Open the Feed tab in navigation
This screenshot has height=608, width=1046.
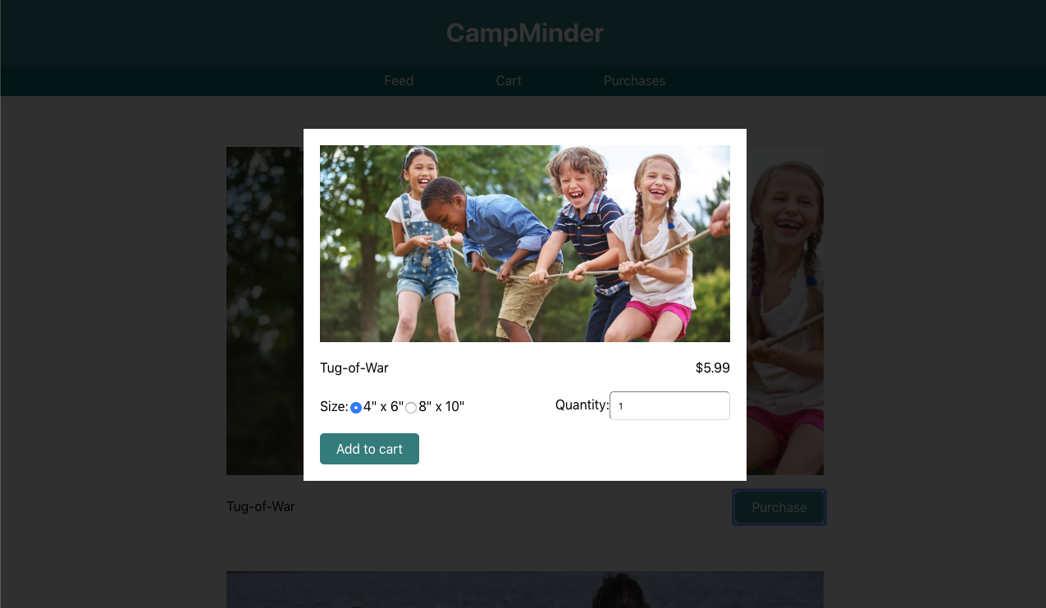399,80
